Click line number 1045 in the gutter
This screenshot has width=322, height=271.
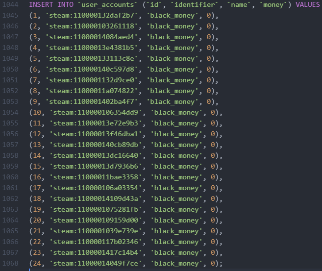tap(10, 15)
